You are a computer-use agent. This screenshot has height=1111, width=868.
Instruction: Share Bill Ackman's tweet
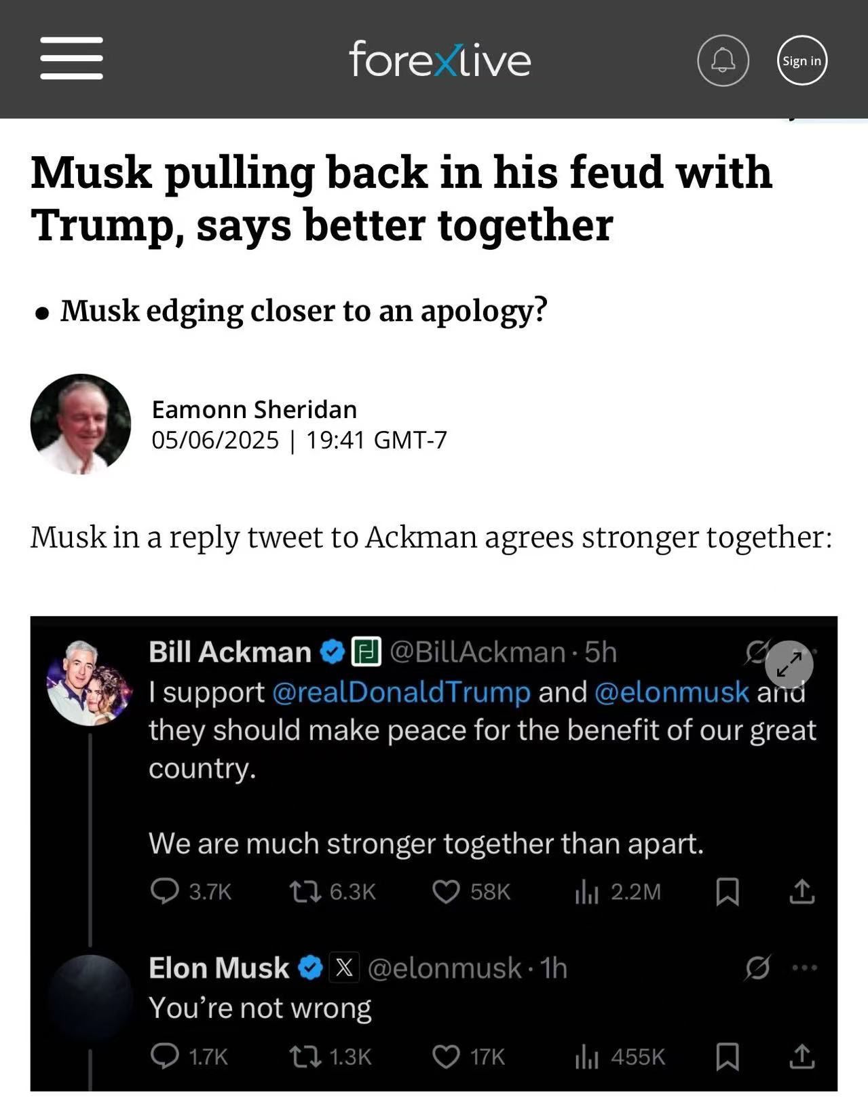pos(801,891)
